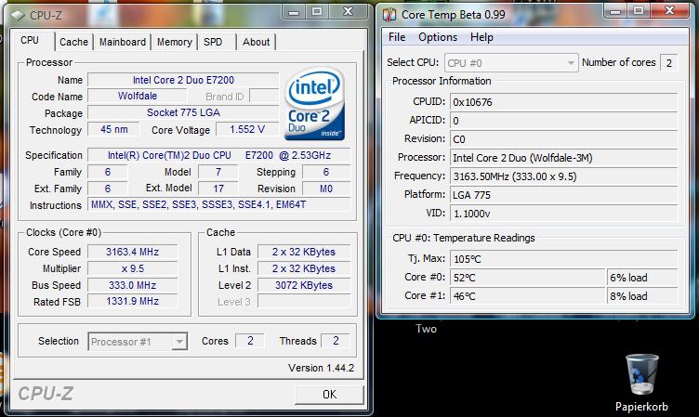Open the Memory tab
Image resolution: width=699 pixels, height=417 pixels.
(x=175, y=42)
